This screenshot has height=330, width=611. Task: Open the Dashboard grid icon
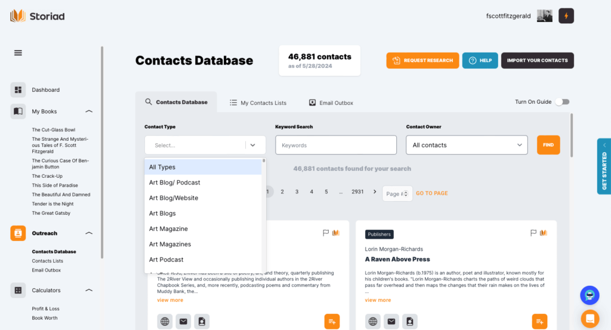click(x=18, y=90)
